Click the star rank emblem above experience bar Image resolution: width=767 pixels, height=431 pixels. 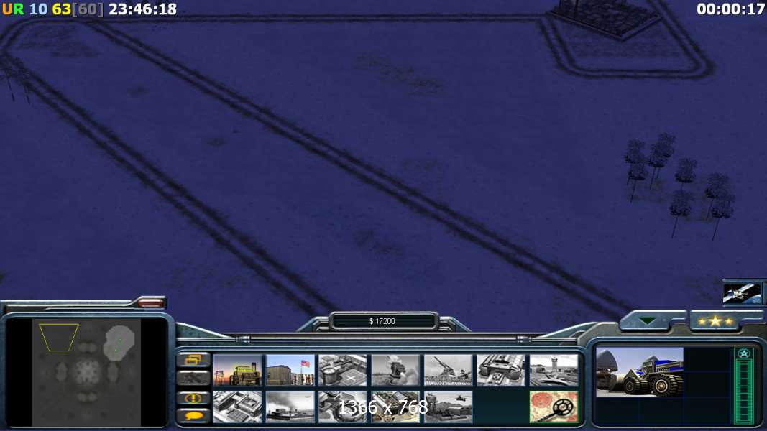(744, 353)
